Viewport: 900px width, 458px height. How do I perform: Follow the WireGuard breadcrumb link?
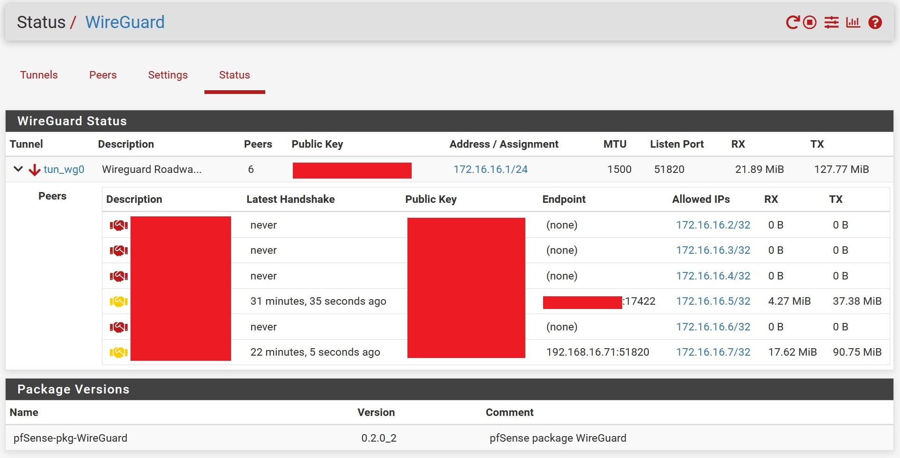tap(125, 22)
